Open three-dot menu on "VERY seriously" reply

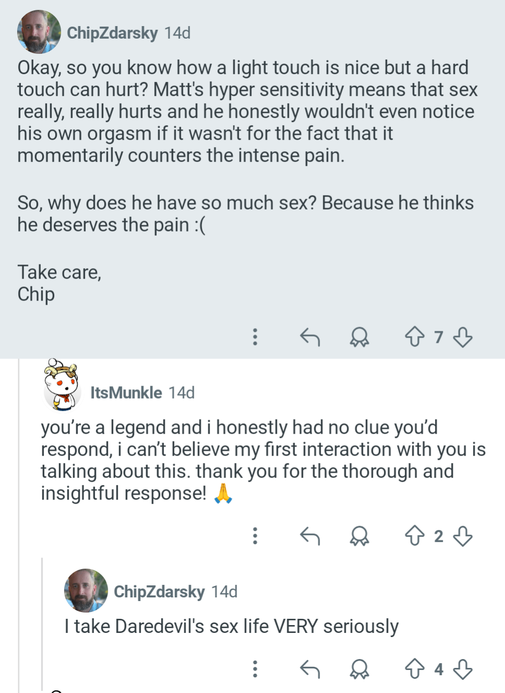tap(255, 669)
